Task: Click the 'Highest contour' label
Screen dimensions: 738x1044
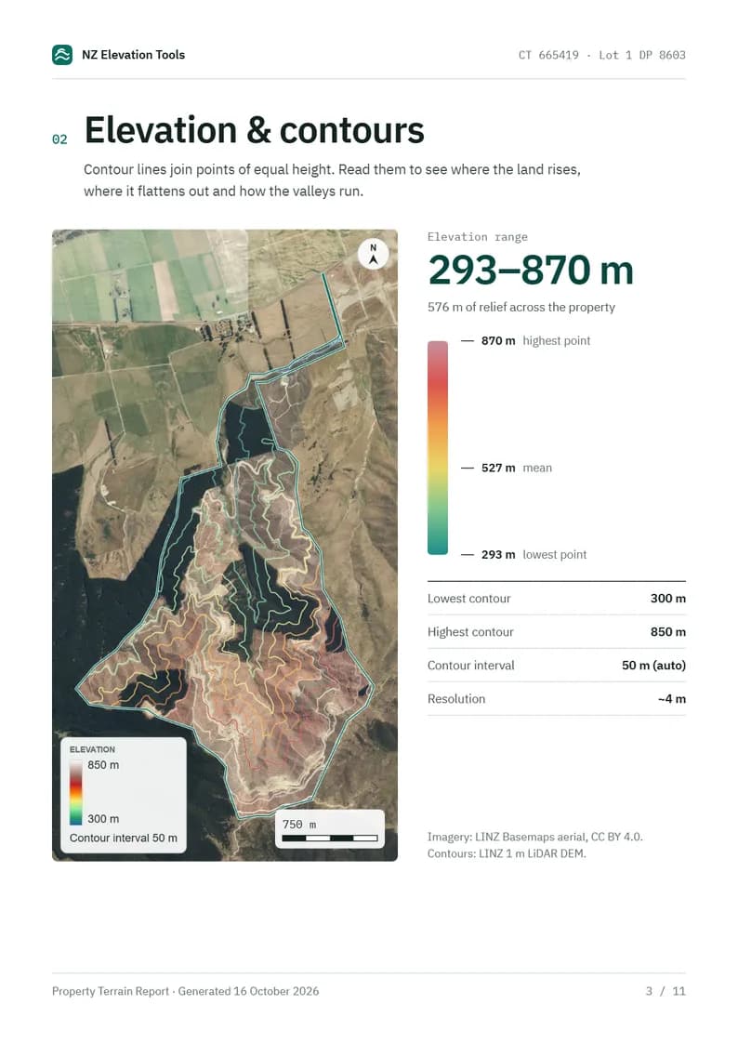Action: 470,632
